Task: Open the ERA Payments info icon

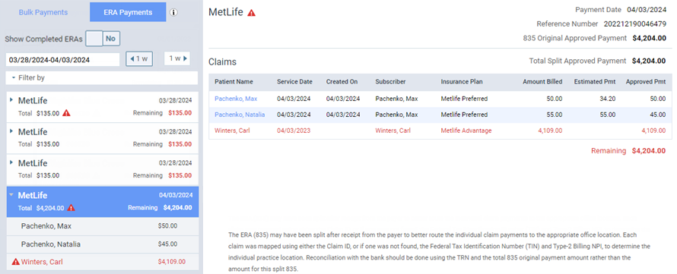Action: 173,12
